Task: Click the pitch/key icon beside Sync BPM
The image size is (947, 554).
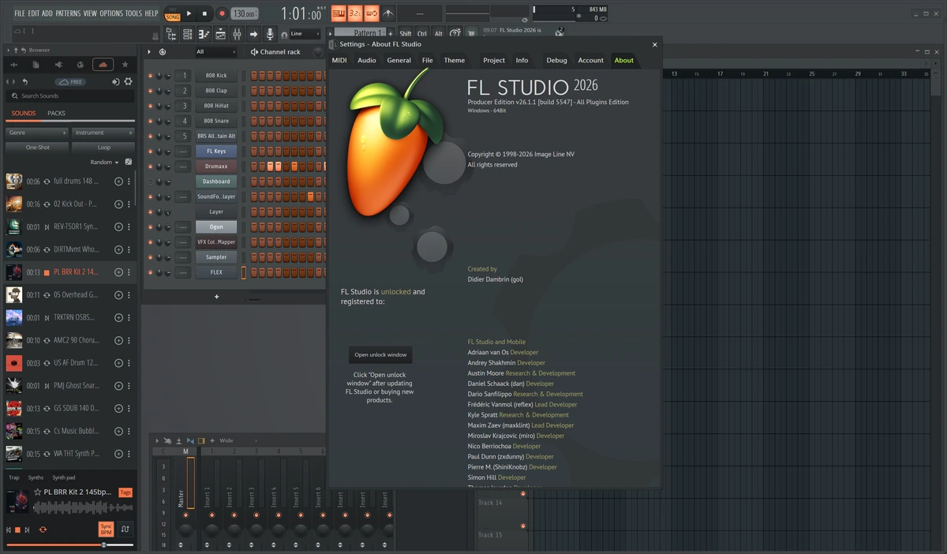Action: tap(125, 529)
